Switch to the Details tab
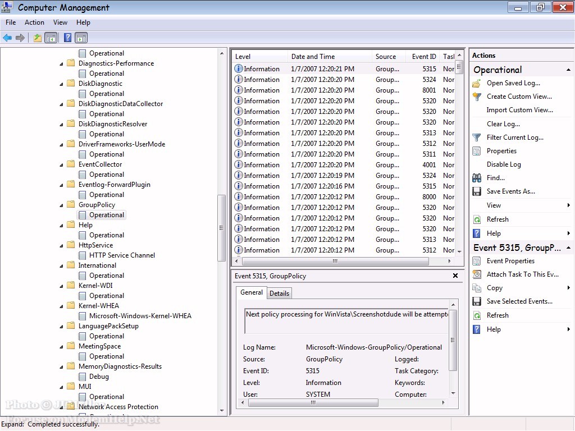The image size is (575, 431). tap(280, 293)
